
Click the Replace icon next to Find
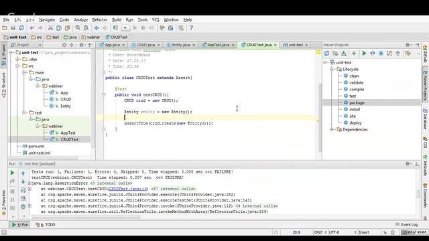86,28
